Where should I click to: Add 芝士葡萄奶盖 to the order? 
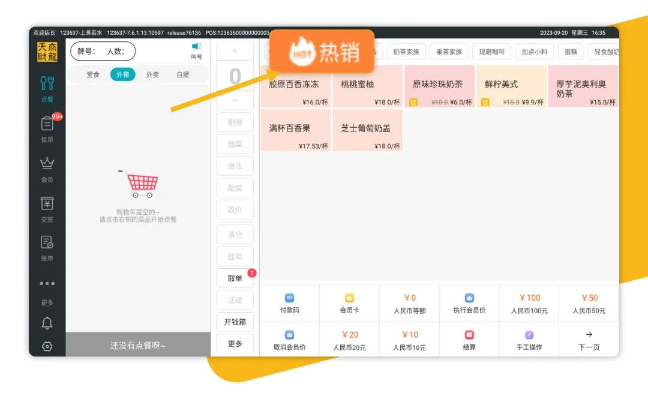[367, 130]
